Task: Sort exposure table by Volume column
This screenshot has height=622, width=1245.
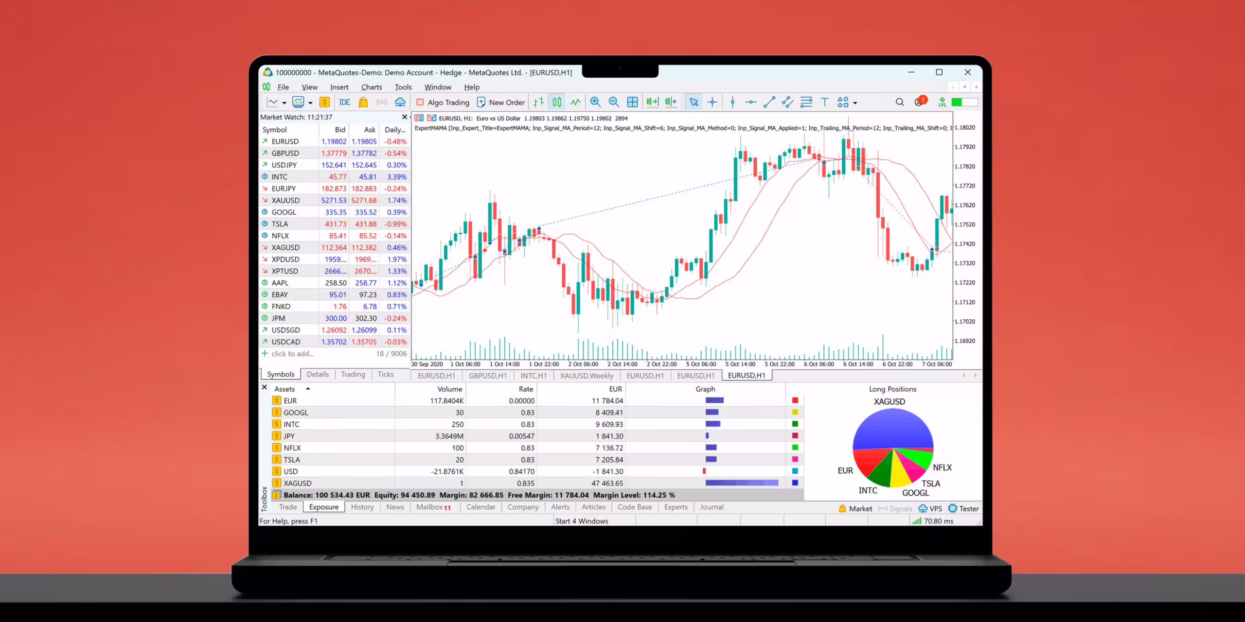Action: 431,389
